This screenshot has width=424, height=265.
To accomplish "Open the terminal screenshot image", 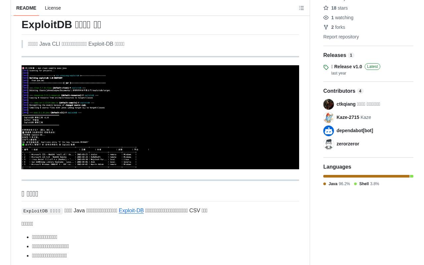I will pos(160,117).
